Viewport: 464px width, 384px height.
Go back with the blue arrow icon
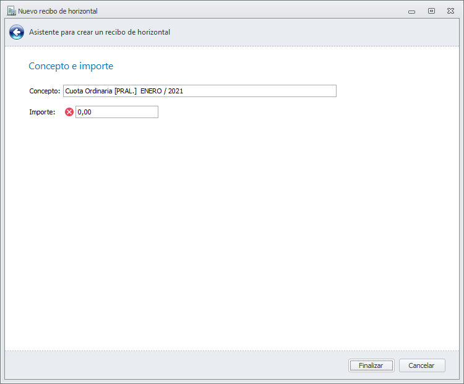pos(17,32)
